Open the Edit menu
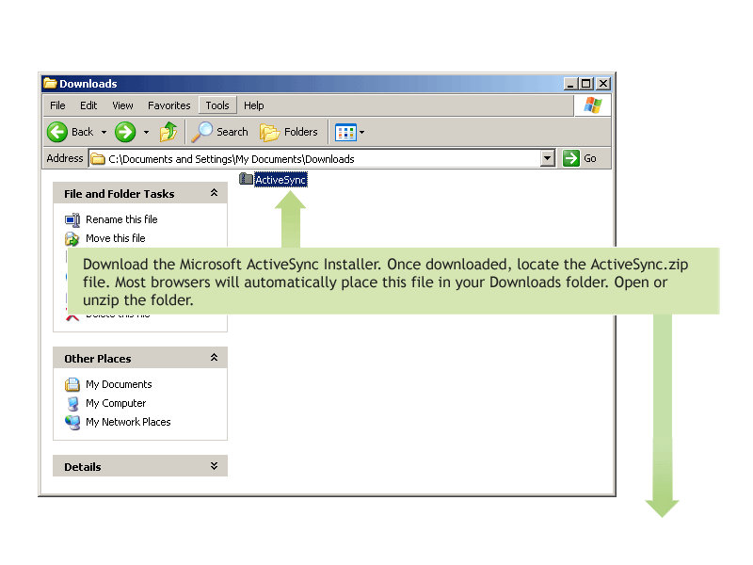The image size is (753, 565). tap(88, 105)
